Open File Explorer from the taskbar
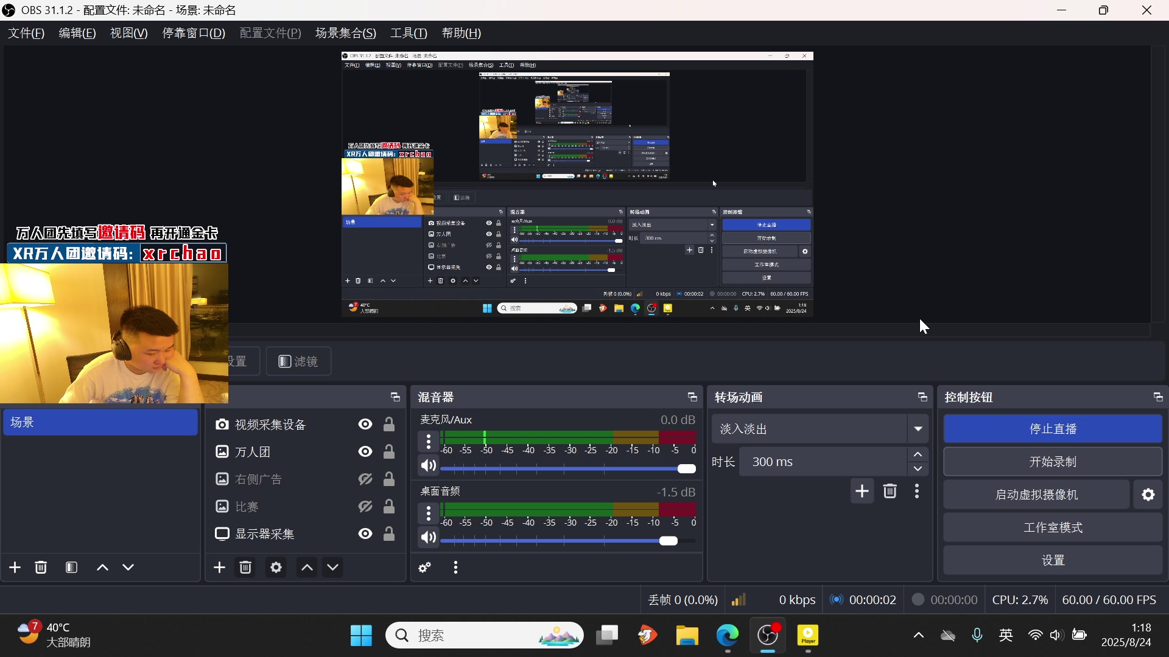The height and width of the screenshot is (657, 1169). click(687, 636)
